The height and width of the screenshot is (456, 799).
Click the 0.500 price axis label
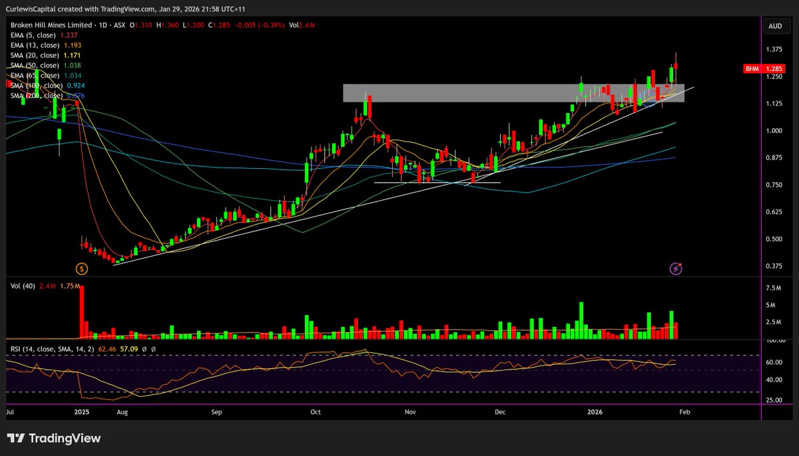[774, 239]
